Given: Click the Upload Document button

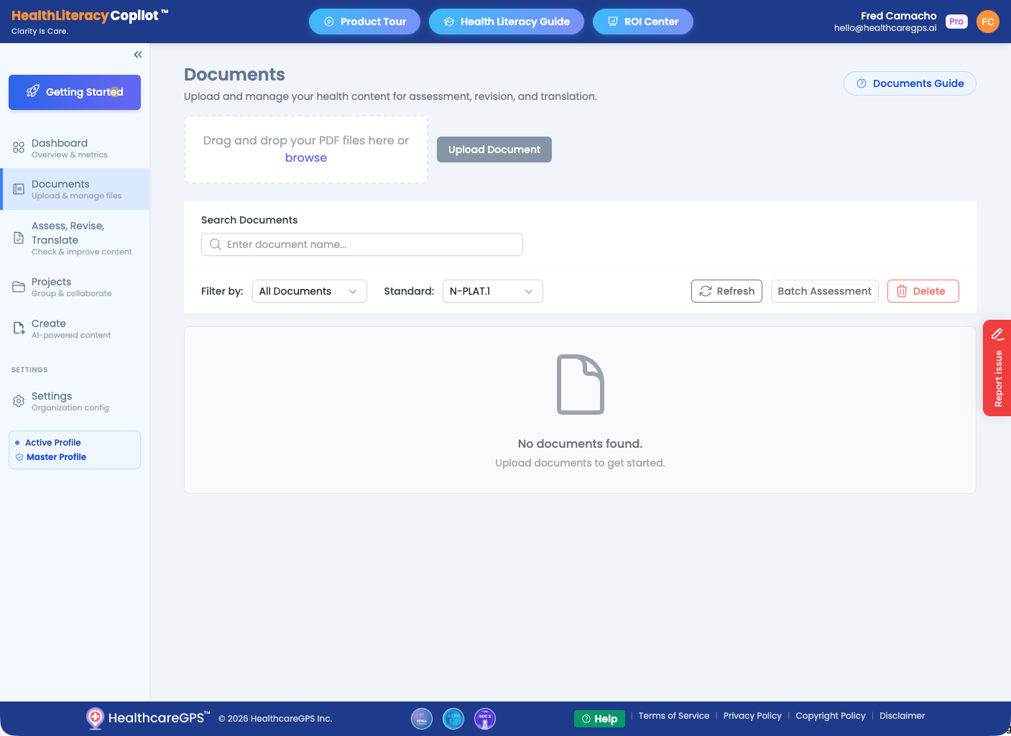Looking at the screenshot, I should coord(494,149).
